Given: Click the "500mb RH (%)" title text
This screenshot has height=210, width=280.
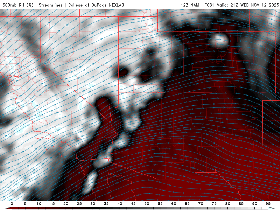Looking at the screenshot, I should click(x=18, y=5).
